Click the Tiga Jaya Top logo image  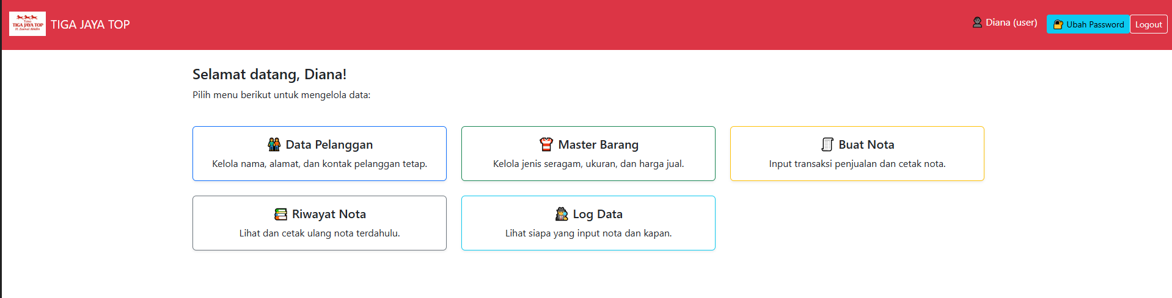[27, 24]
